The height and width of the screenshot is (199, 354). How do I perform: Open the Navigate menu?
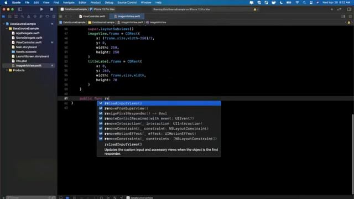coord(69,2)
